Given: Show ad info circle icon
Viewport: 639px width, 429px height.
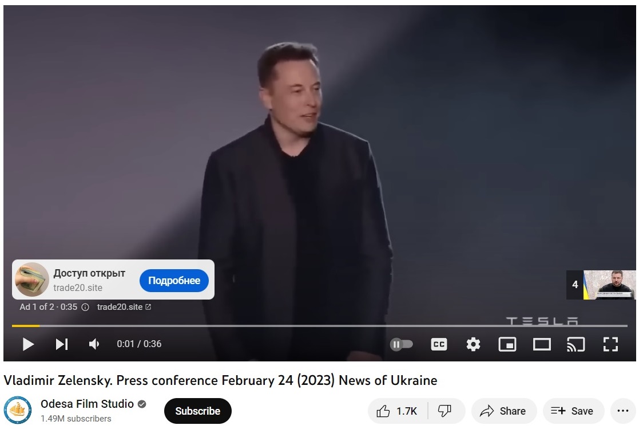Looking at the screenshot, I should pos(85,307).
